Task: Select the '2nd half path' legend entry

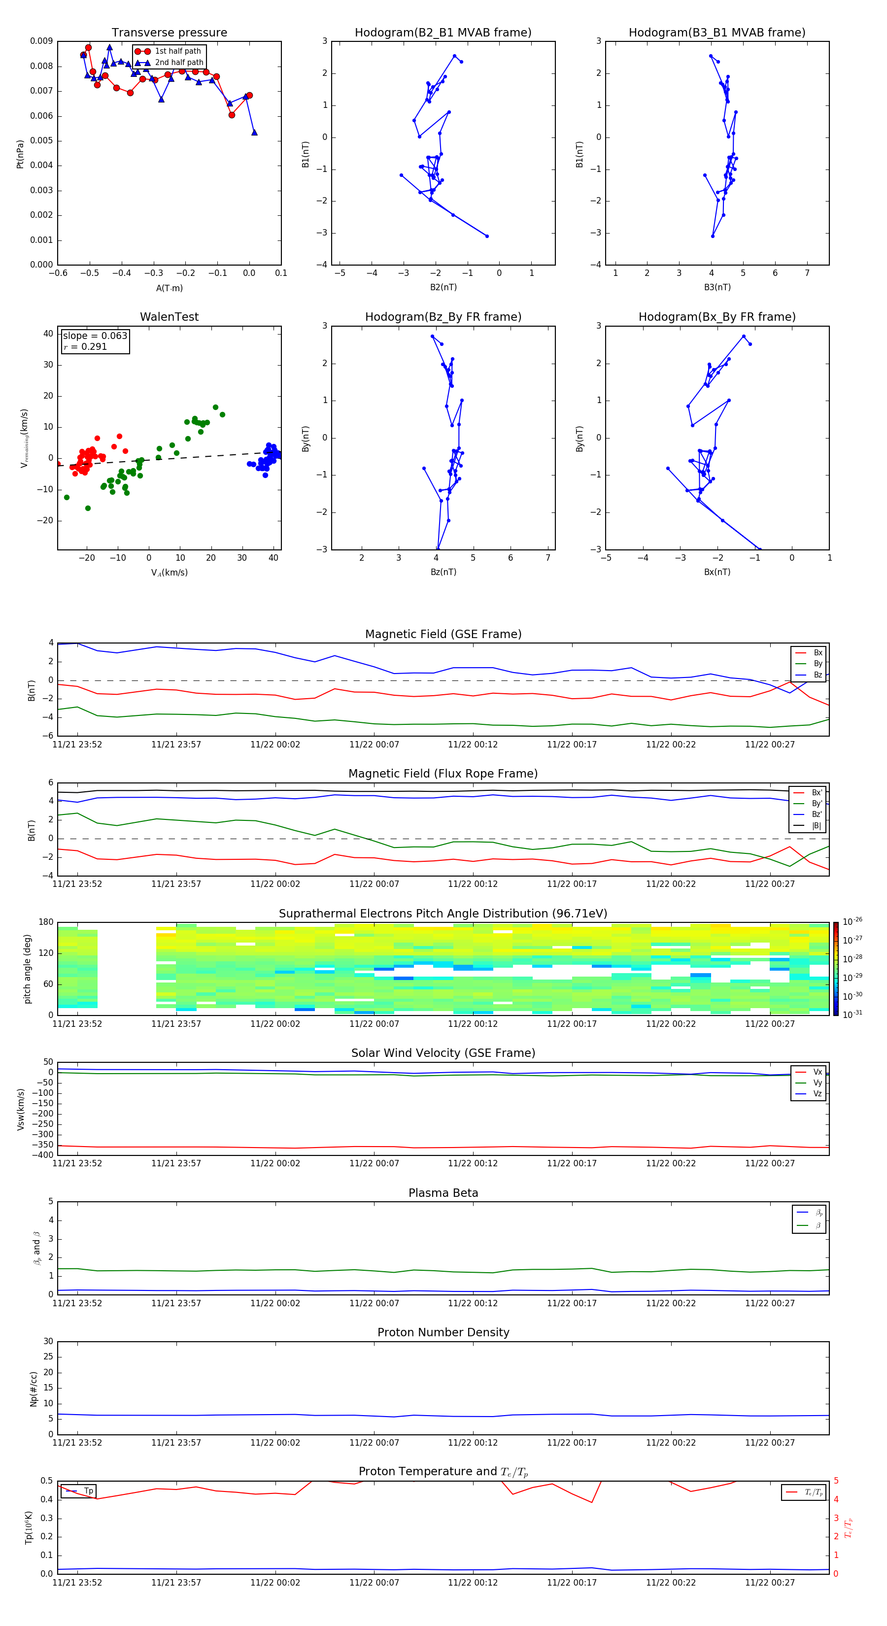Action: tap(169, 63)
